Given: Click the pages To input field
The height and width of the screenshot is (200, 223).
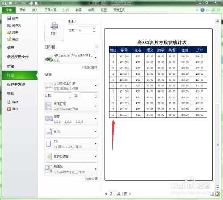Looking at the screenshot, I should pos(87,95).
